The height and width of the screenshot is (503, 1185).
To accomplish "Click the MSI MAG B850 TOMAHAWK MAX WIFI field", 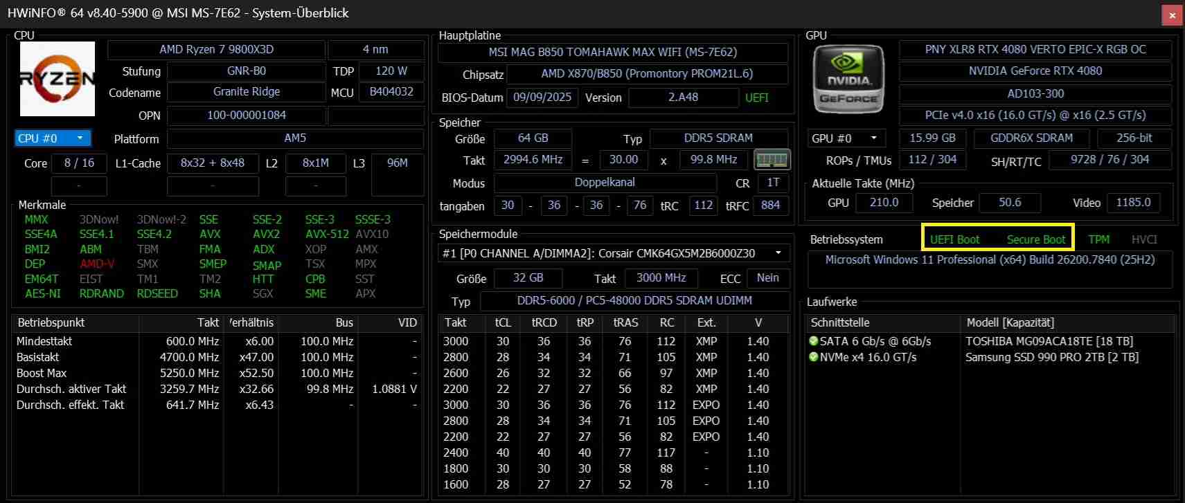I will tap(613, 53).
